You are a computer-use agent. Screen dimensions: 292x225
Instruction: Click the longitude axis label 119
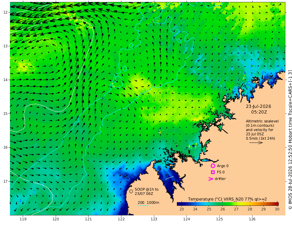pyautogui.click(x=23, y=219)
